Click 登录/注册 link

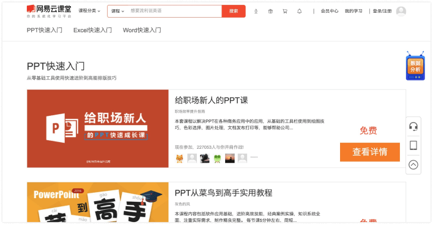pos(382,11)
